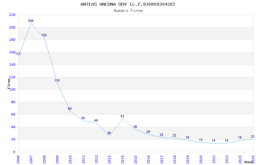Click the data label 22 for 2018

click(x=174, y=135)
